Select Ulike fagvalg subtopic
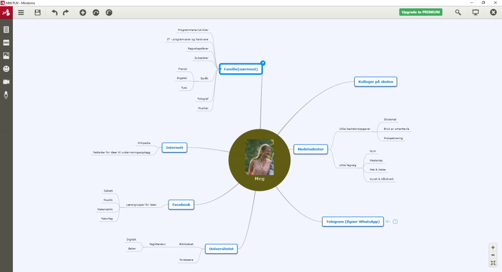 pyautogui.click(x=348, y=165)
